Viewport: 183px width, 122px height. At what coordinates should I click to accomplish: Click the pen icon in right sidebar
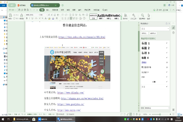[x=173, y=28]
